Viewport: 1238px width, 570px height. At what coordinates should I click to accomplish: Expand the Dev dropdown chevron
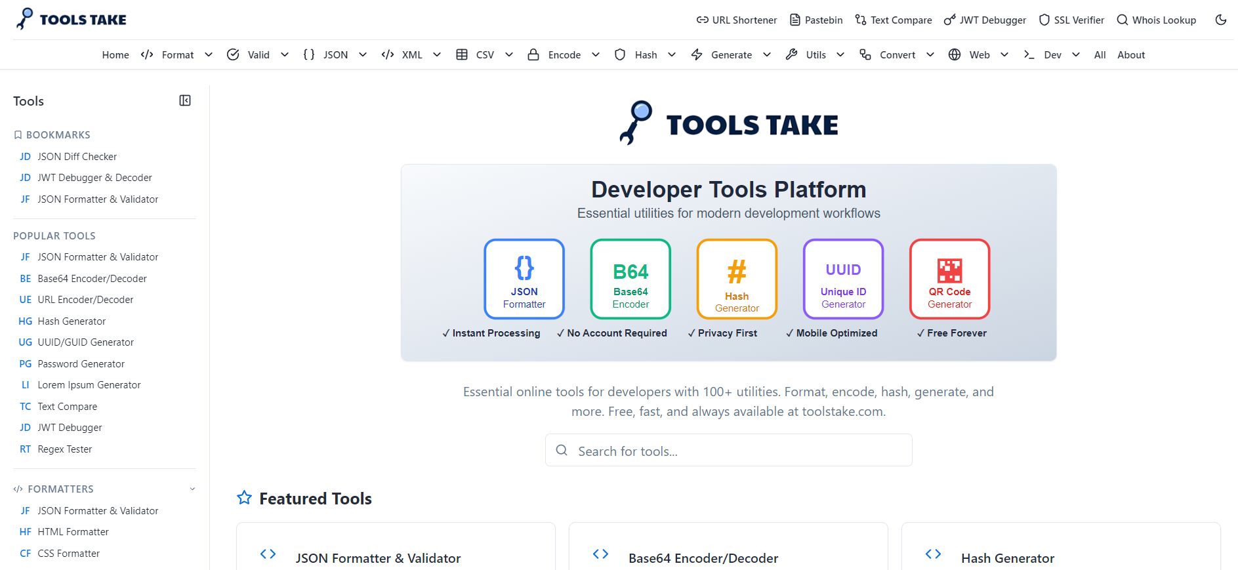(1076, 54)
